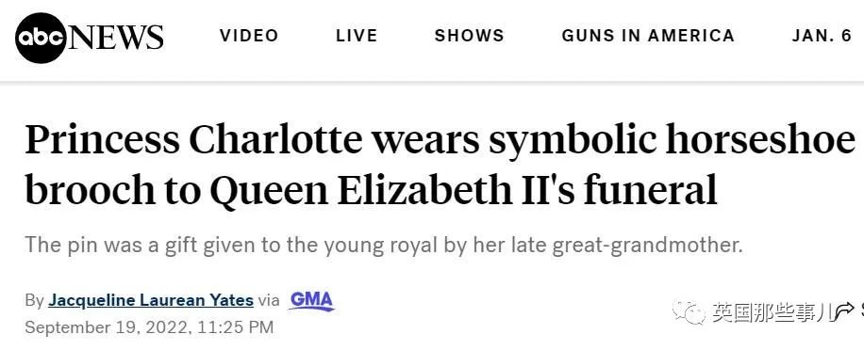The image size is (864, 350).
Task: Click the word "via" in byline
Action: pos(269,300)
